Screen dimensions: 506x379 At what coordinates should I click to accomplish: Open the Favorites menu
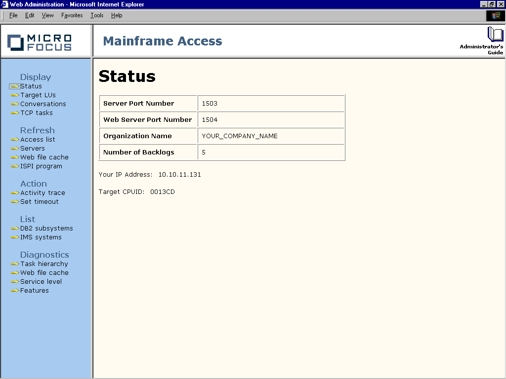[72, 15]
